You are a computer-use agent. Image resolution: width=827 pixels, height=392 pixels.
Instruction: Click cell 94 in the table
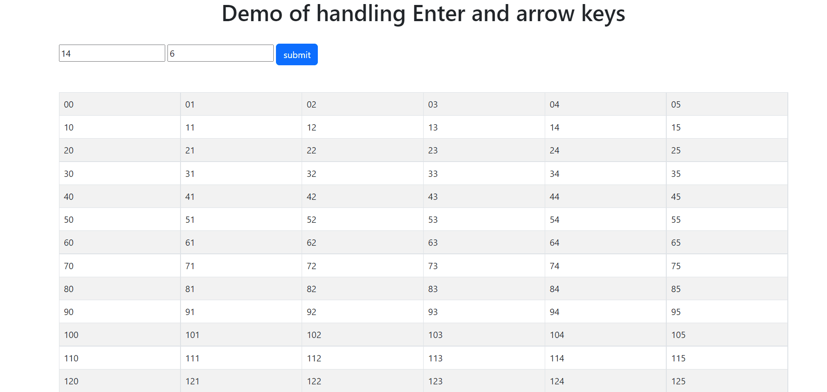click(x=605, y=311)
